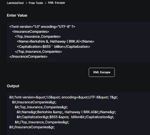
Task: Click escaped &apos; Capitalization line in output
Action: click(x=65, y=117)
